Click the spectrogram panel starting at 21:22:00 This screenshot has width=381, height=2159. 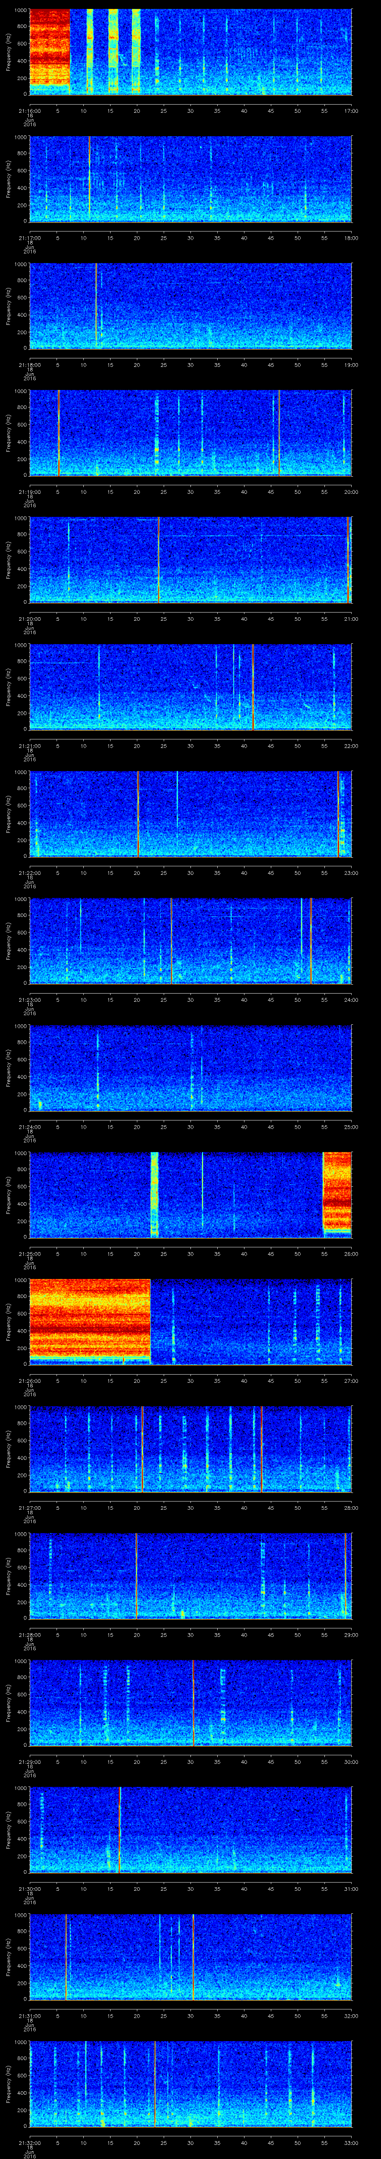[x=190, y=813]
